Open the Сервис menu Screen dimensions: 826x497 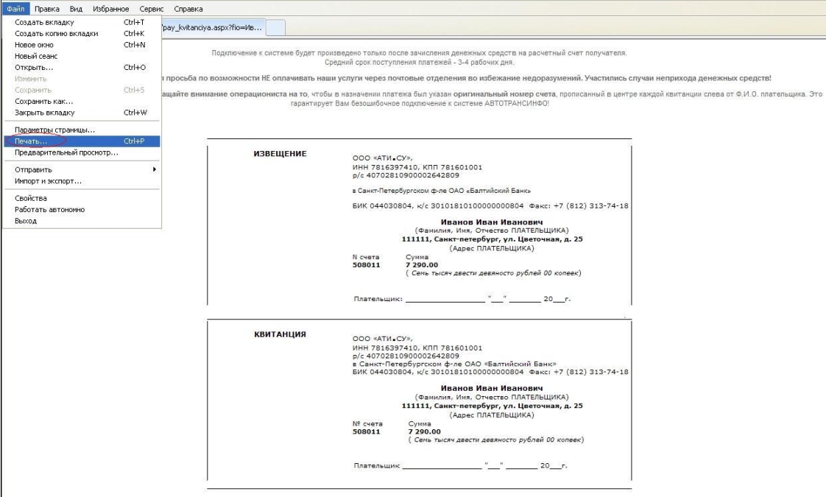point(151,9)
